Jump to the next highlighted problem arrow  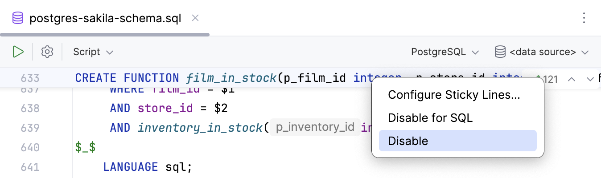click(x=589, y=79)
